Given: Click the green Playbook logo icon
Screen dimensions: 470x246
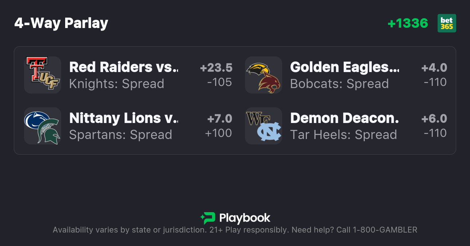Looking at the screenshot, I should point(208,218).
